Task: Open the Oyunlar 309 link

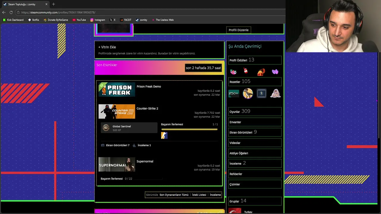Action: click(255, 111)
